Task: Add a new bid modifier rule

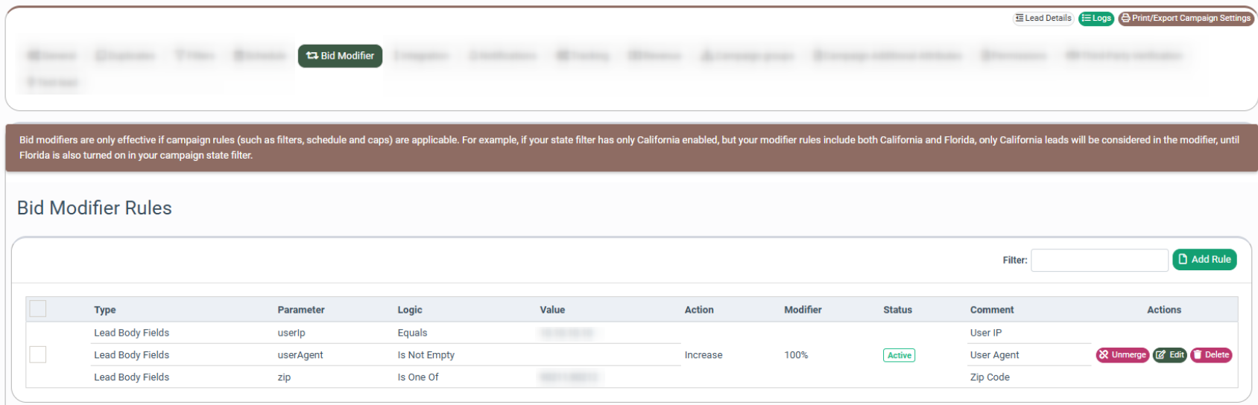Action: coord(1204,260)
